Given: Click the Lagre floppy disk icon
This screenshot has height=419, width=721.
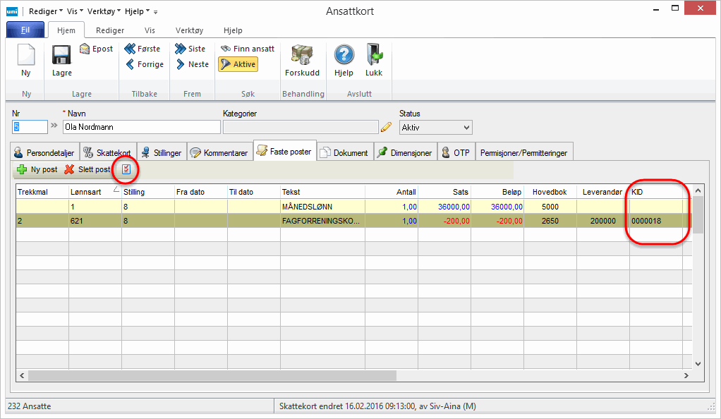Looking at the screenshot, I should click(x=61, y=56).
